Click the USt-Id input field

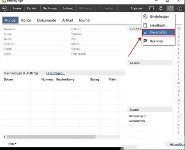(x=102, y=29)
